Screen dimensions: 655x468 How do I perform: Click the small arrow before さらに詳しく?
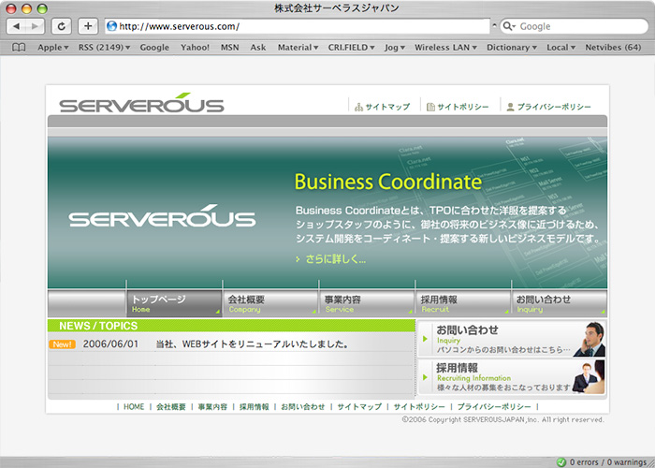[x=298, y=259]
